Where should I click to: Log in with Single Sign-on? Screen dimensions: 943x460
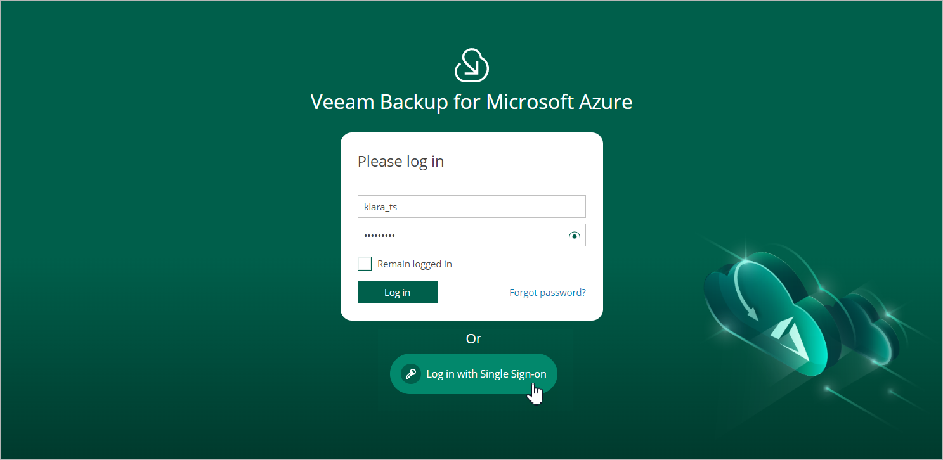[x=486, y=374]
